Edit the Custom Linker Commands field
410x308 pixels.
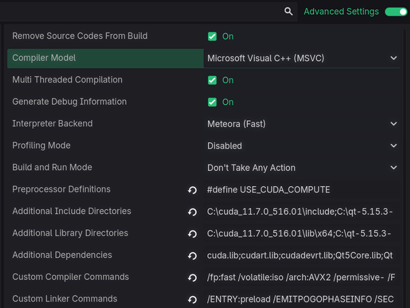click(x=302, y=299)
